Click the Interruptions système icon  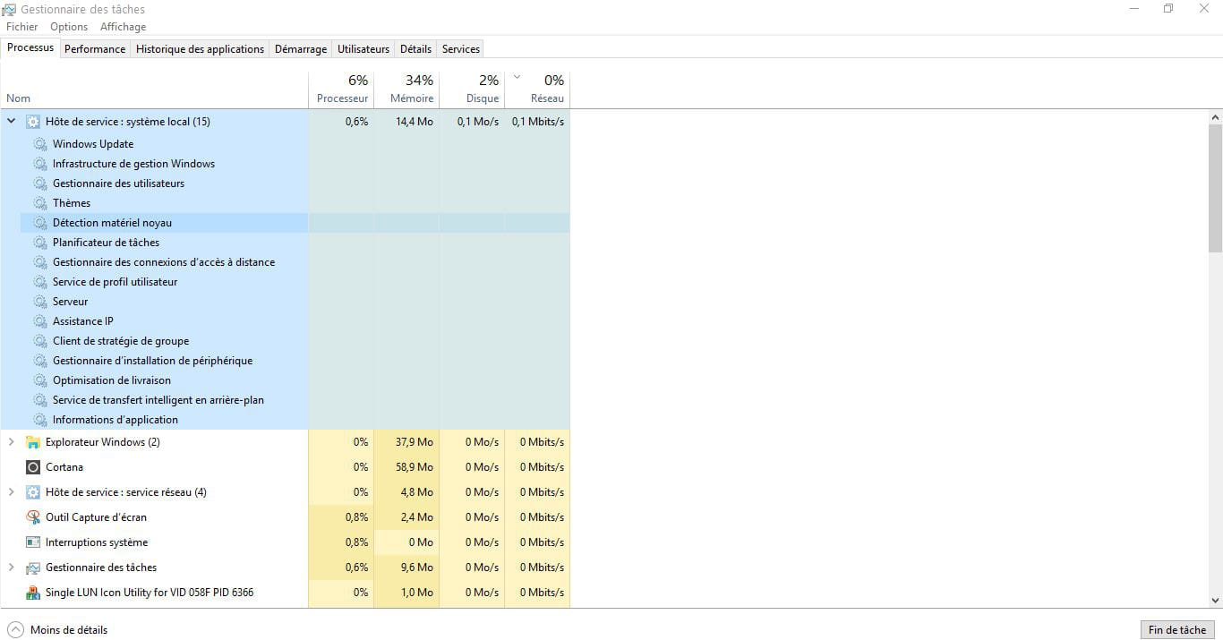[x=33, y=542]
